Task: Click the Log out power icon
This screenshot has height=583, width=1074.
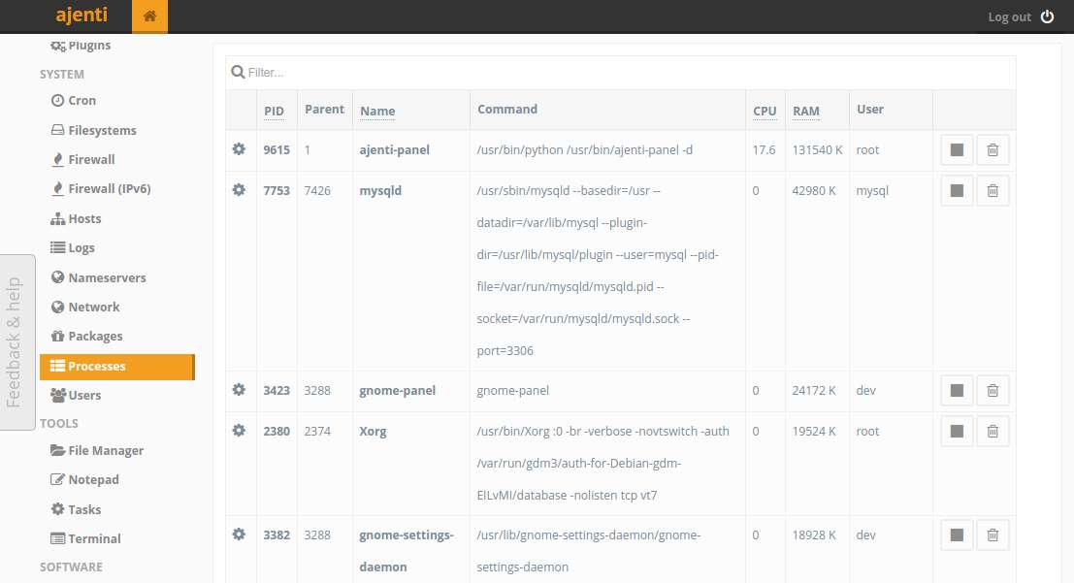Action: (x=1047, y=16)
